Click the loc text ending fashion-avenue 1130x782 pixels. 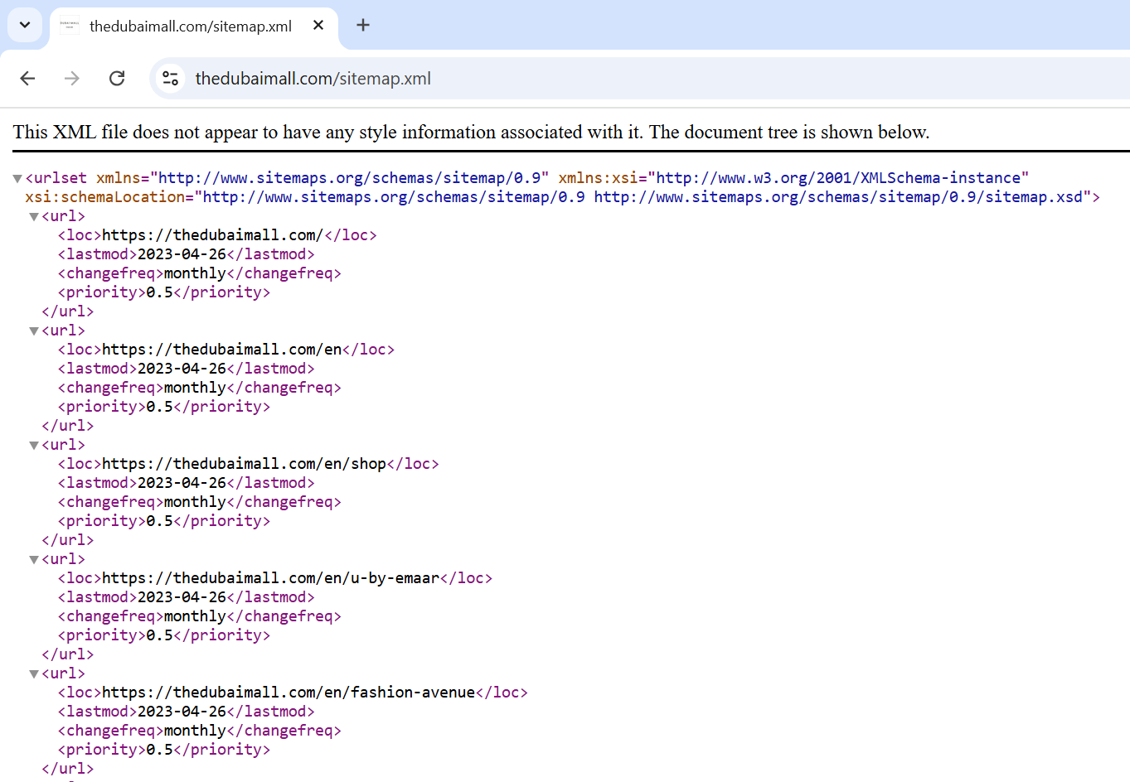289,693
